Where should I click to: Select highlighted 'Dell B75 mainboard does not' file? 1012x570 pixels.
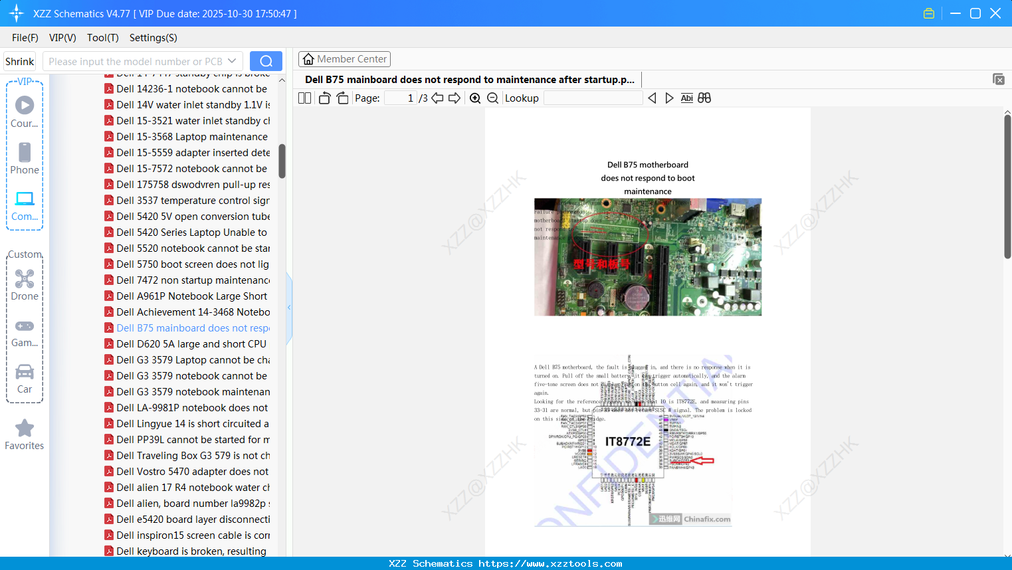pyautogui.click(x=187, y=328)
